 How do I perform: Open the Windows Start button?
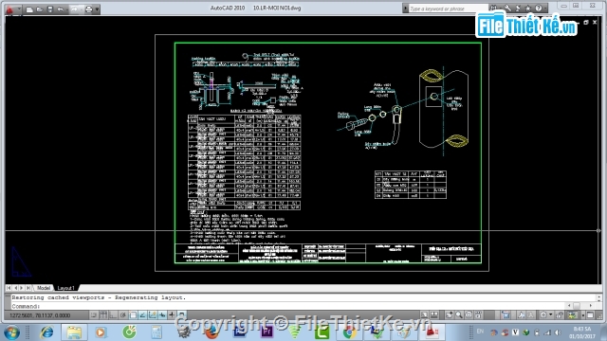point(11,332)
